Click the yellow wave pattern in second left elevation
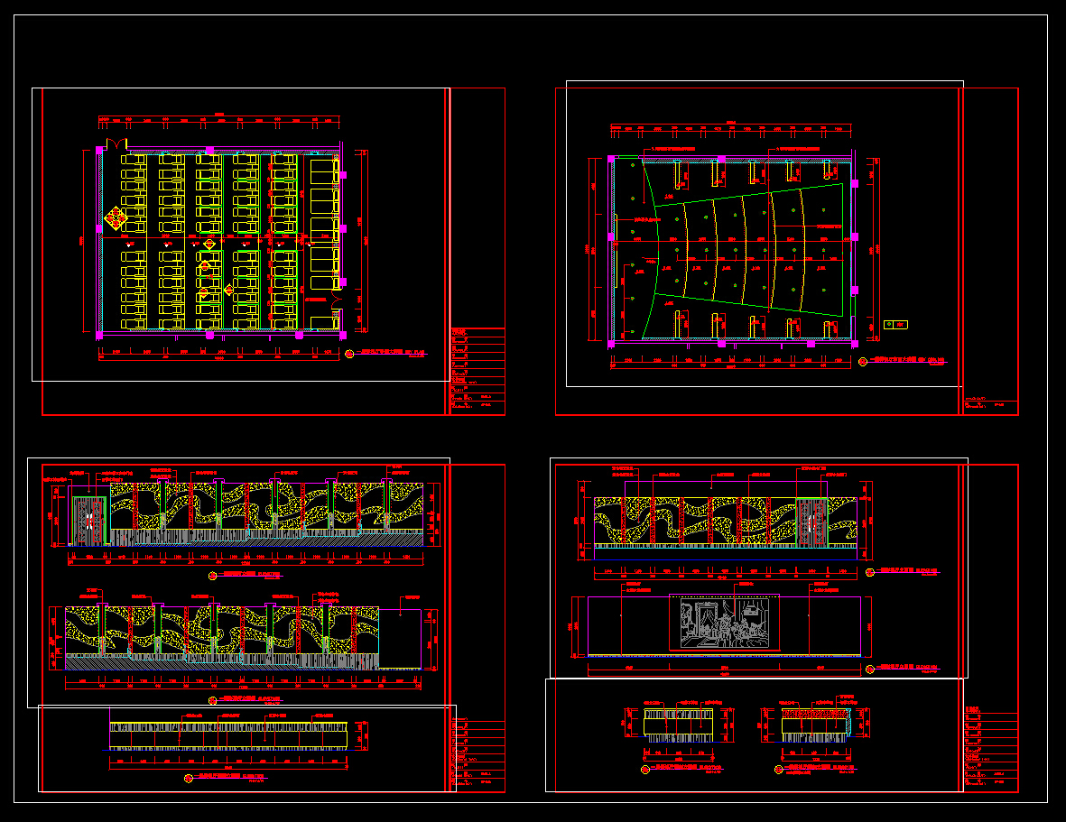The height and width of the screenshot is (822, 1066). coord(222,631)
